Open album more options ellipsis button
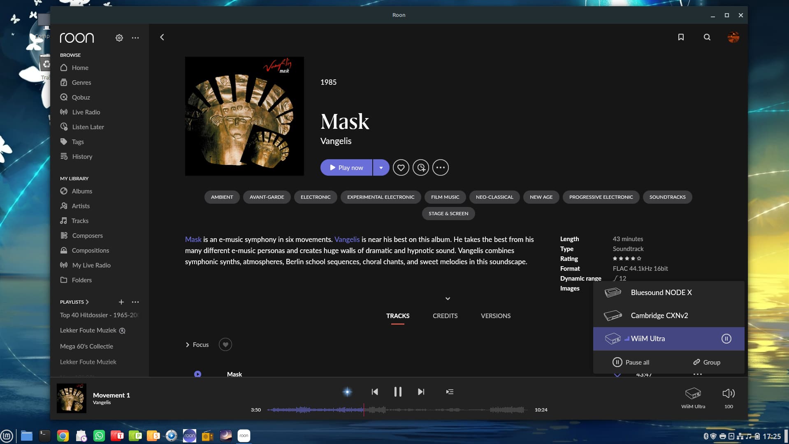 pyautogui.click(x=441, y=167)
